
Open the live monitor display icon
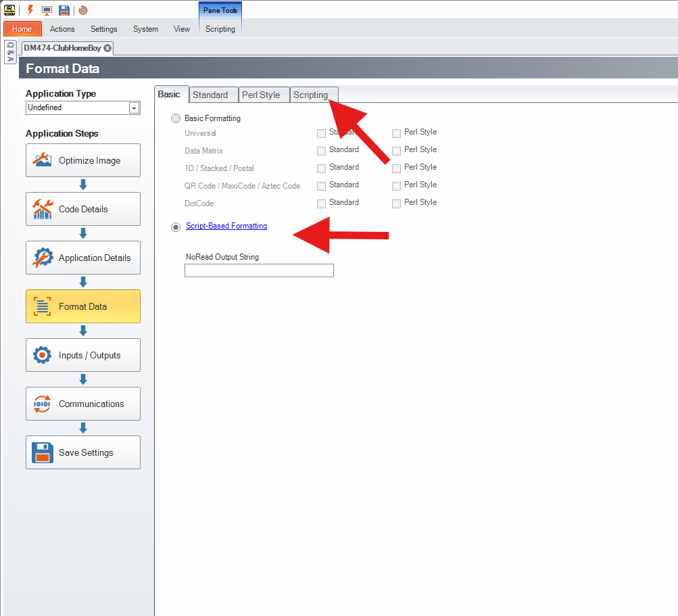point(46,9)
